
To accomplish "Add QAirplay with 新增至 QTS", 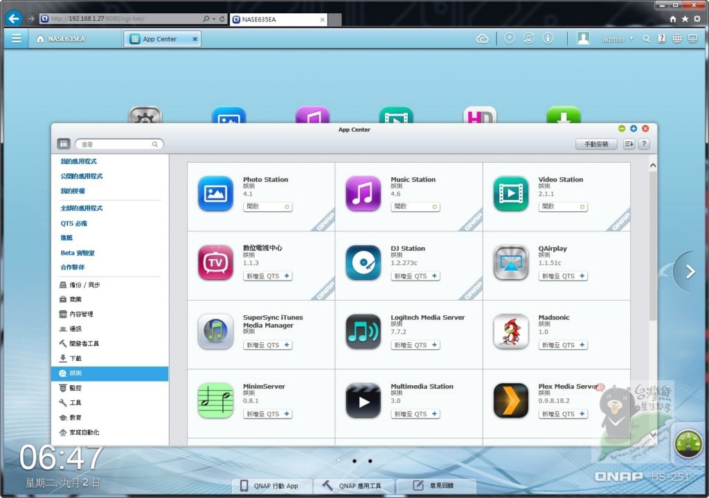I will pos(563,276).
